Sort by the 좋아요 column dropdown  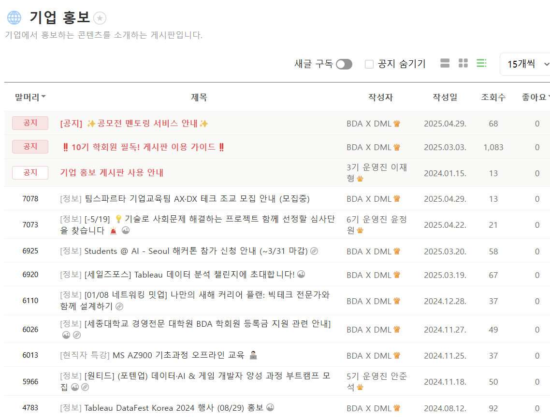point(536,97)
